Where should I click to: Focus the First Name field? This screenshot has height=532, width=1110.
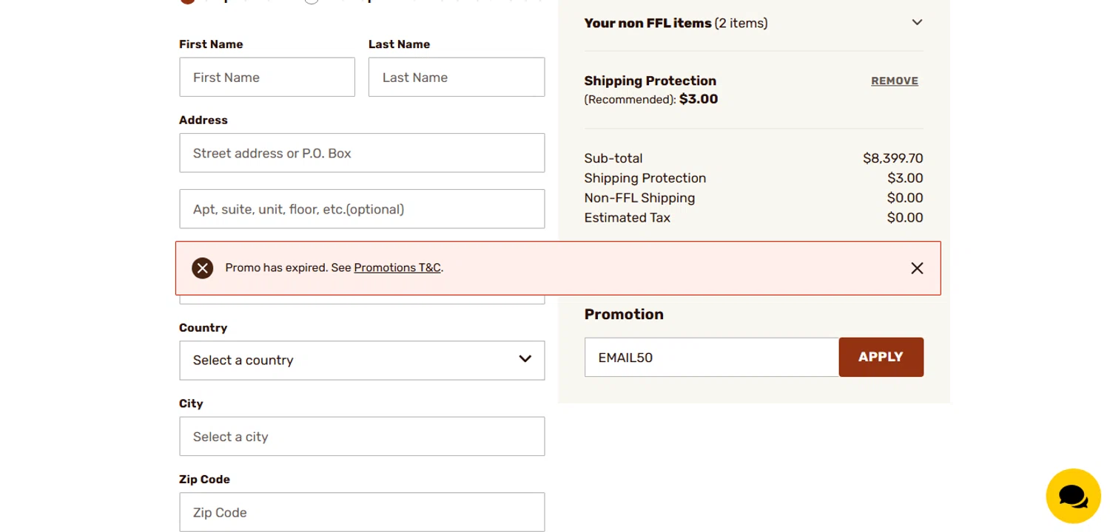266,77
